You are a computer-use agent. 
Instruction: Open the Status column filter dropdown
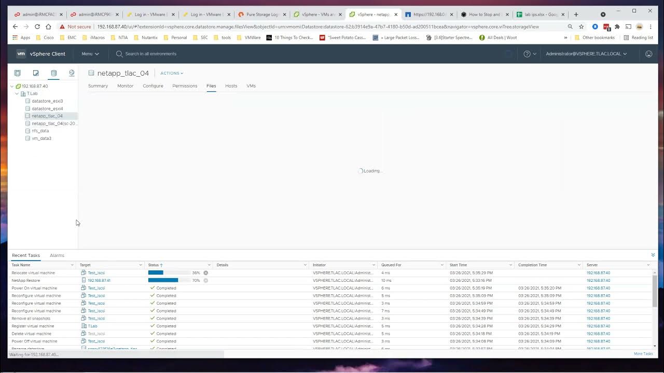click(209, 265)
